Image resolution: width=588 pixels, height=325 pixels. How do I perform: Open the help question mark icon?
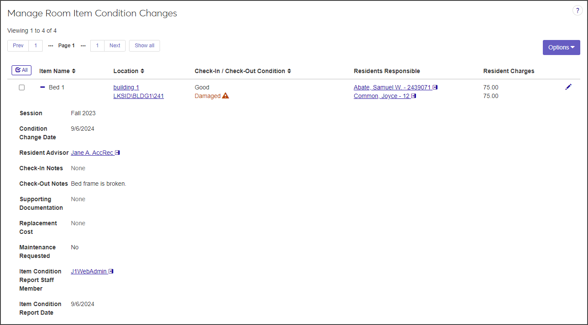coord(577,11)
